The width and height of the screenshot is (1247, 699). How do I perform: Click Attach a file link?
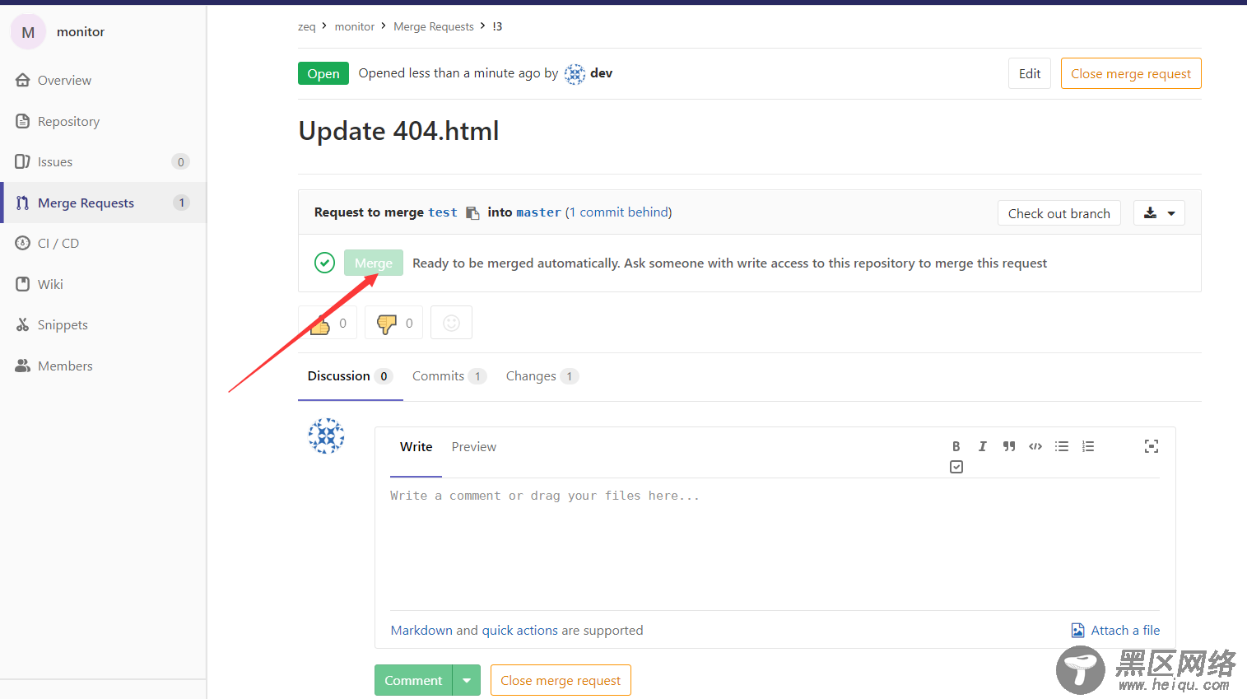tap(1116, 631)
